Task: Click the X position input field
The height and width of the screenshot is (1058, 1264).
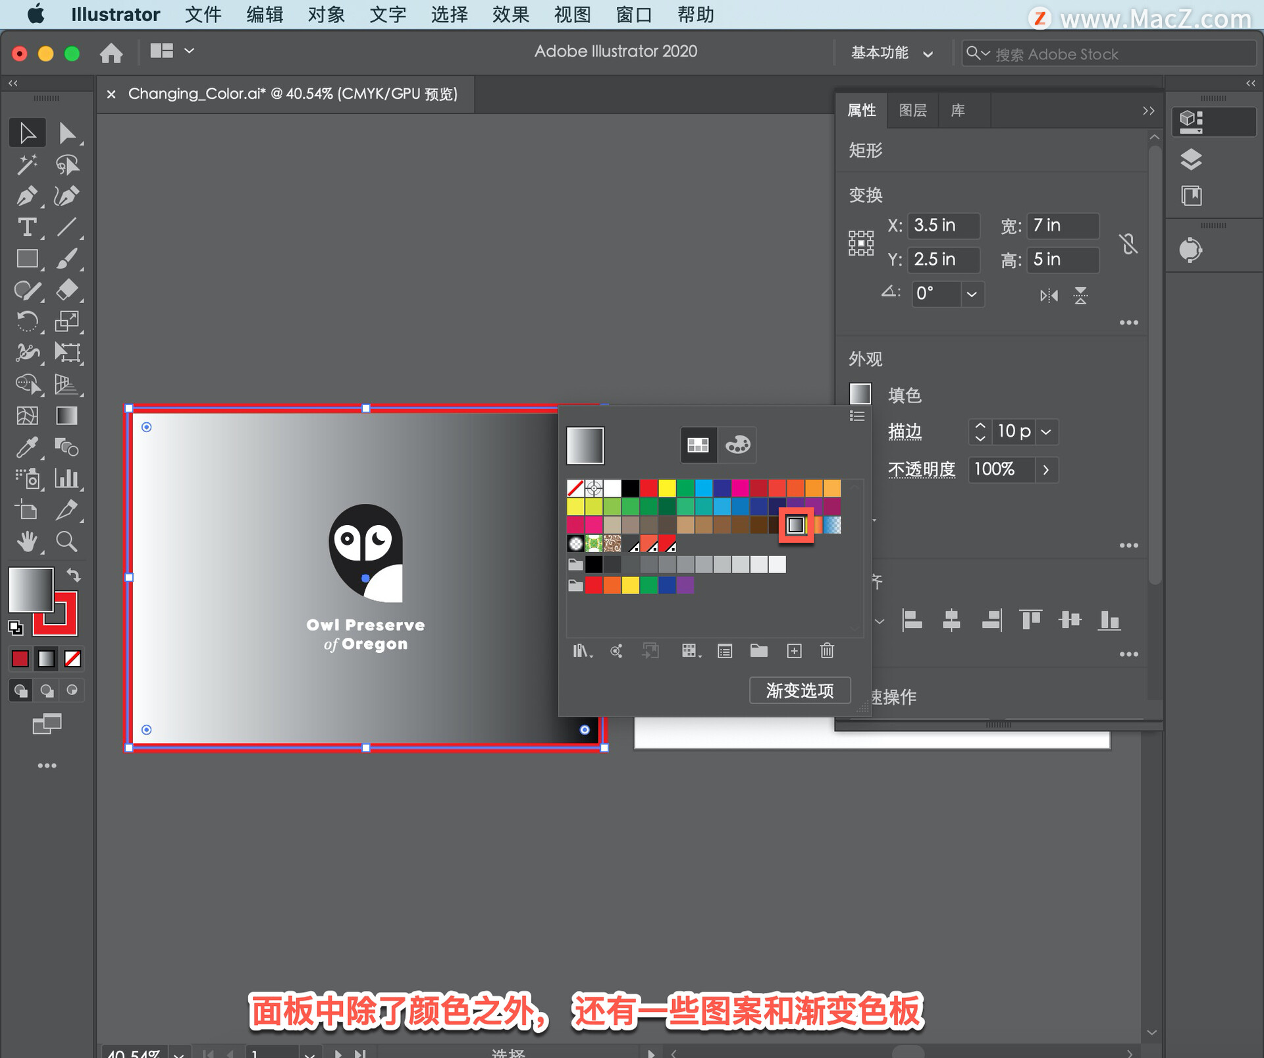Action: click(x=943, y=225)
